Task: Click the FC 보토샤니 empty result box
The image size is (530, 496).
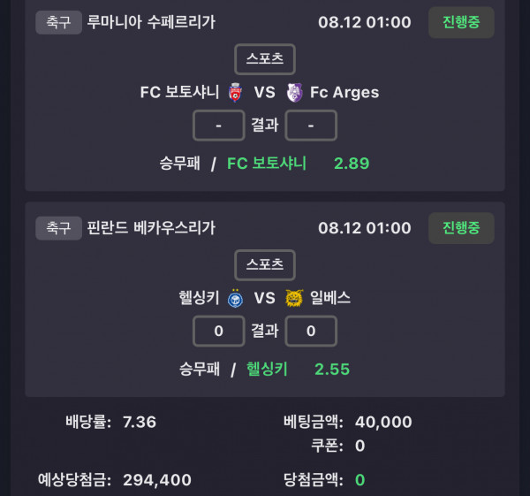Action: (219, 126)
